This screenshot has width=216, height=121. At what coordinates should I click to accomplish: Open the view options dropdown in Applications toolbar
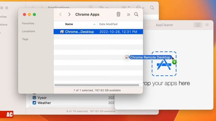point(103,7)
